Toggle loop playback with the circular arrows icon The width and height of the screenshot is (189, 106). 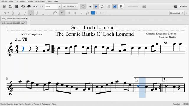(102, 6)
